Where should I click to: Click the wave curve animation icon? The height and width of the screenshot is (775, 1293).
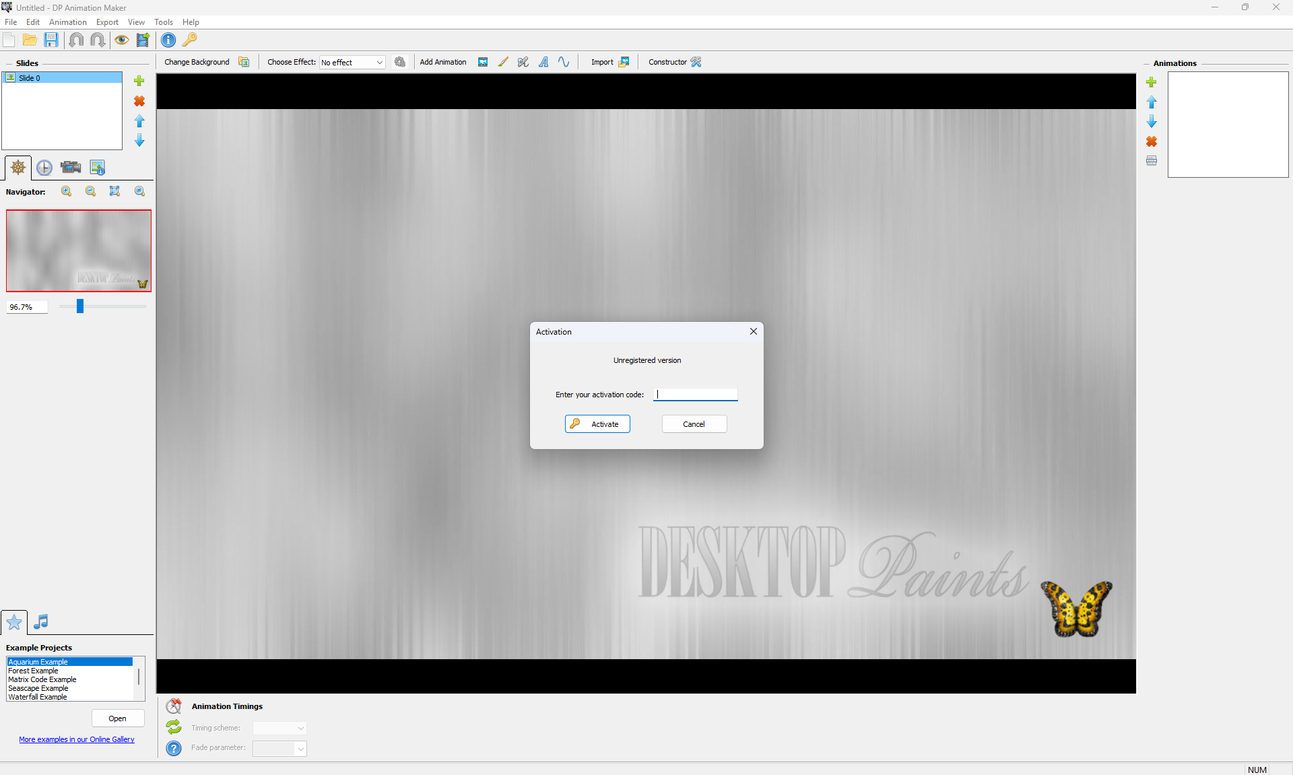coord(564,62)
